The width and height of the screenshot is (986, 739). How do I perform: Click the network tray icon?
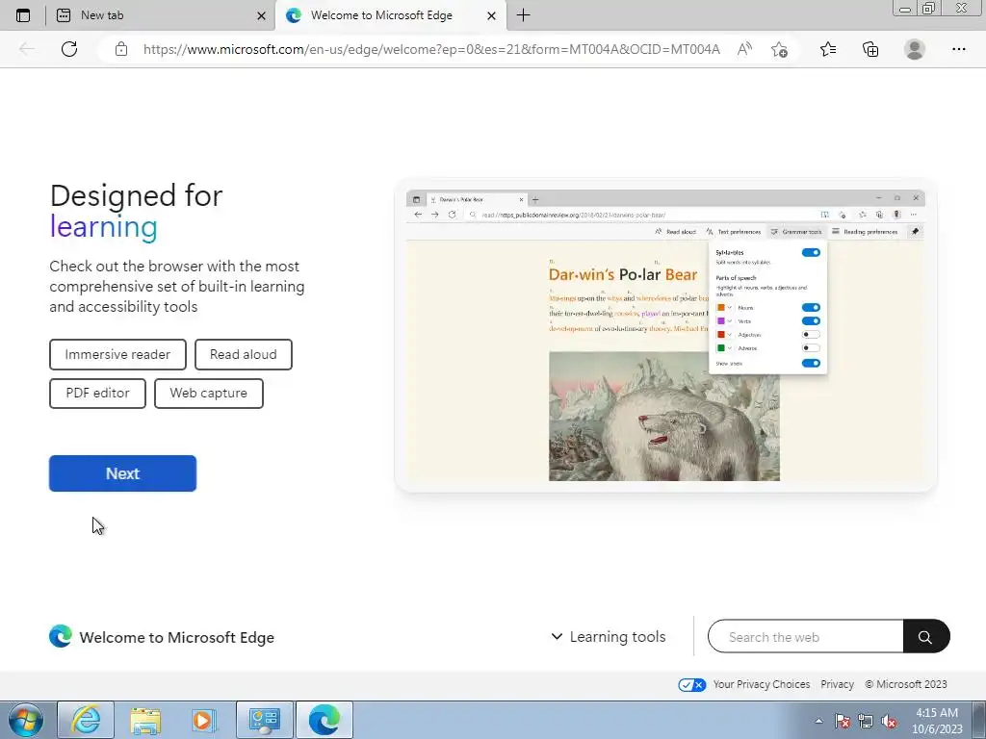[x=866, y=721]
